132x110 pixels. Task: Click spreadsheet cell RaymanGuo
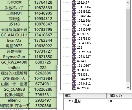click(14, 57)
